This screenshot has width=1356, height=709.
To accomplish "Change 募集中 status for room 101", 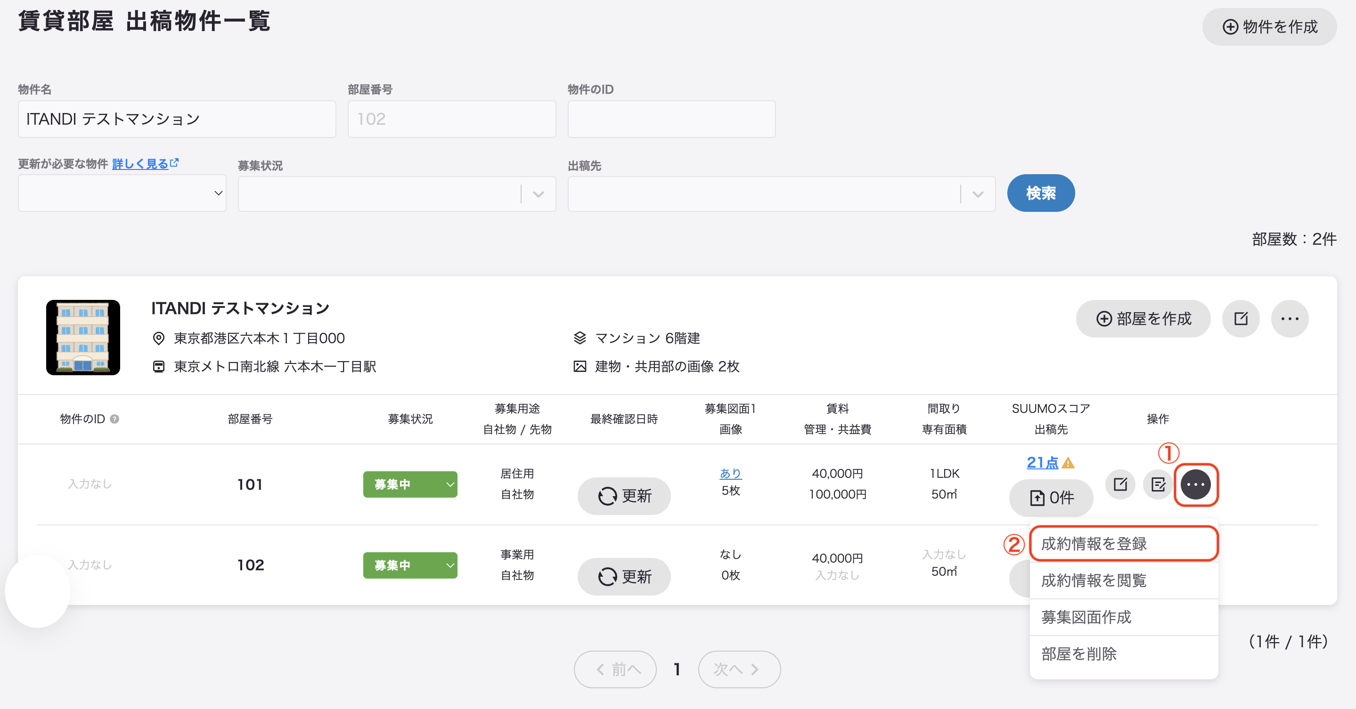I will click(410, 484).
